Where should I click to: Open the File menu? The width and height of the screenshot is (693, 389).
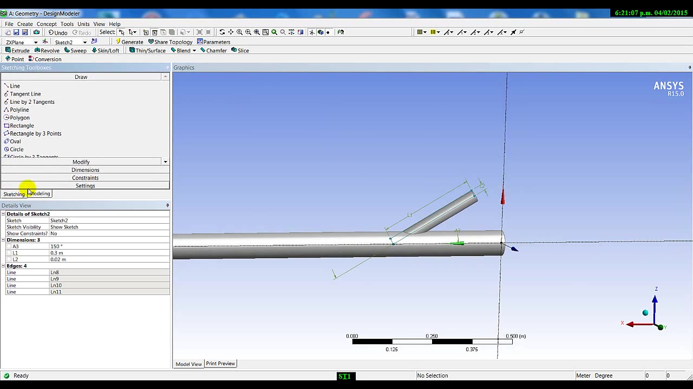point(9,24)
